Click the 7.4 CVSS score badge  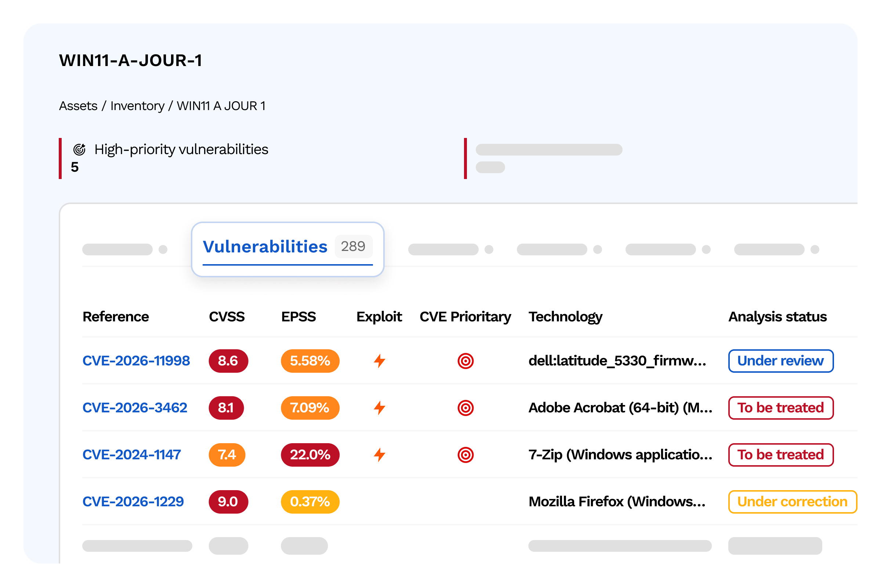tap(227, 455)
